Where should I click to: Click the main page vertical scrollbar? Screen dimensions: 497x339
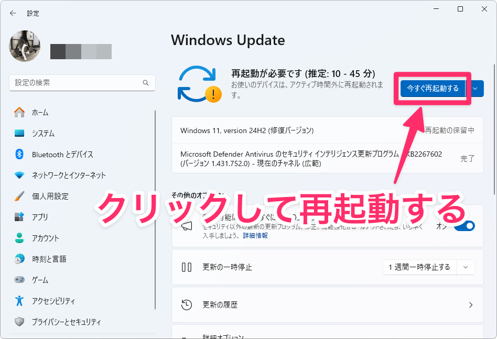tap(494, 130)
